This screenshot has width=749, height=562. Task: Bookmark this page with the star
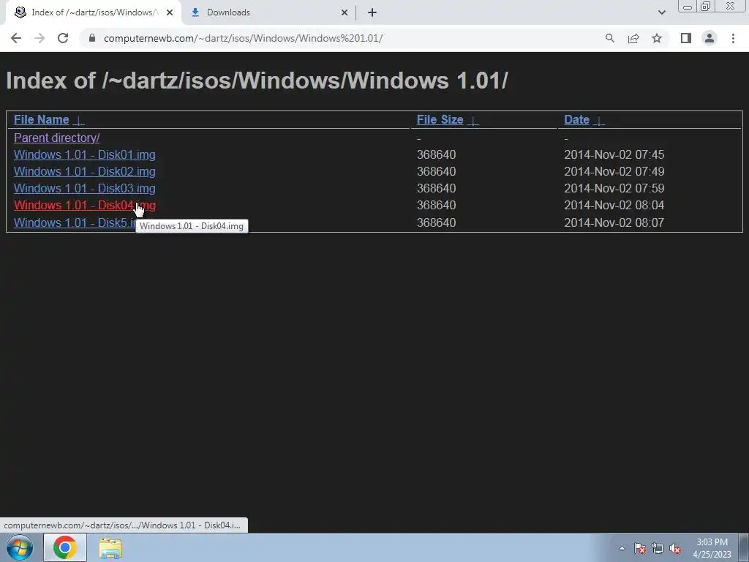pos(657,38)
